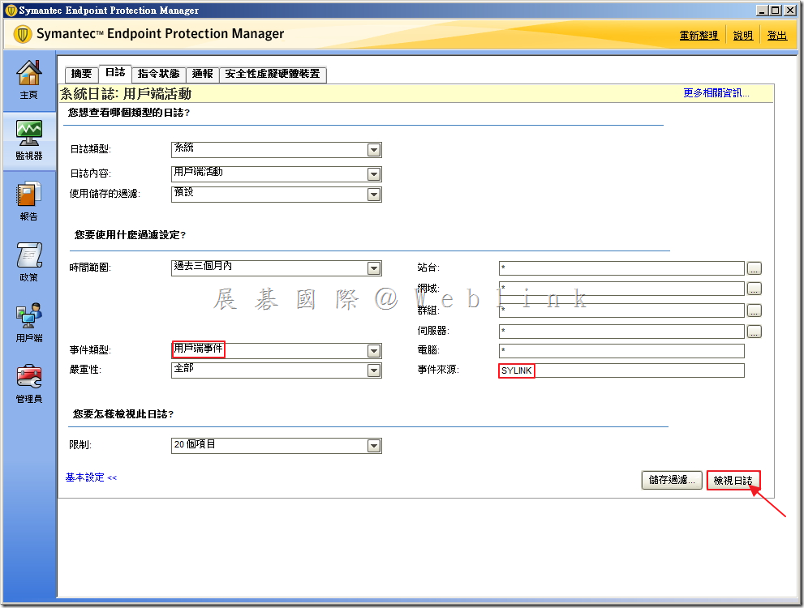Open the 事件類型 dropdown
This screenshot has width=804, height=608.
[373, 351]
